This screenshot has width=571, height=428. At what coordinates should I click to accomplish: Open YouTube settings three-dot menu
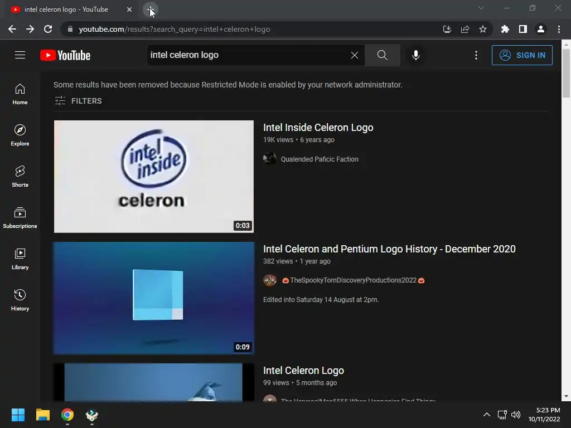coord(476,55)
